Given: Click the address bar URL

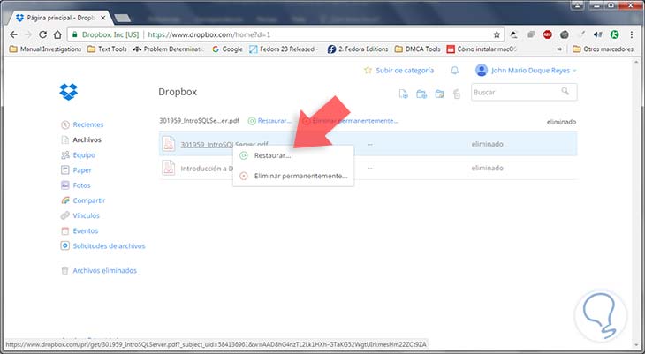Looking at the screenshot, I should pos(209,34).
